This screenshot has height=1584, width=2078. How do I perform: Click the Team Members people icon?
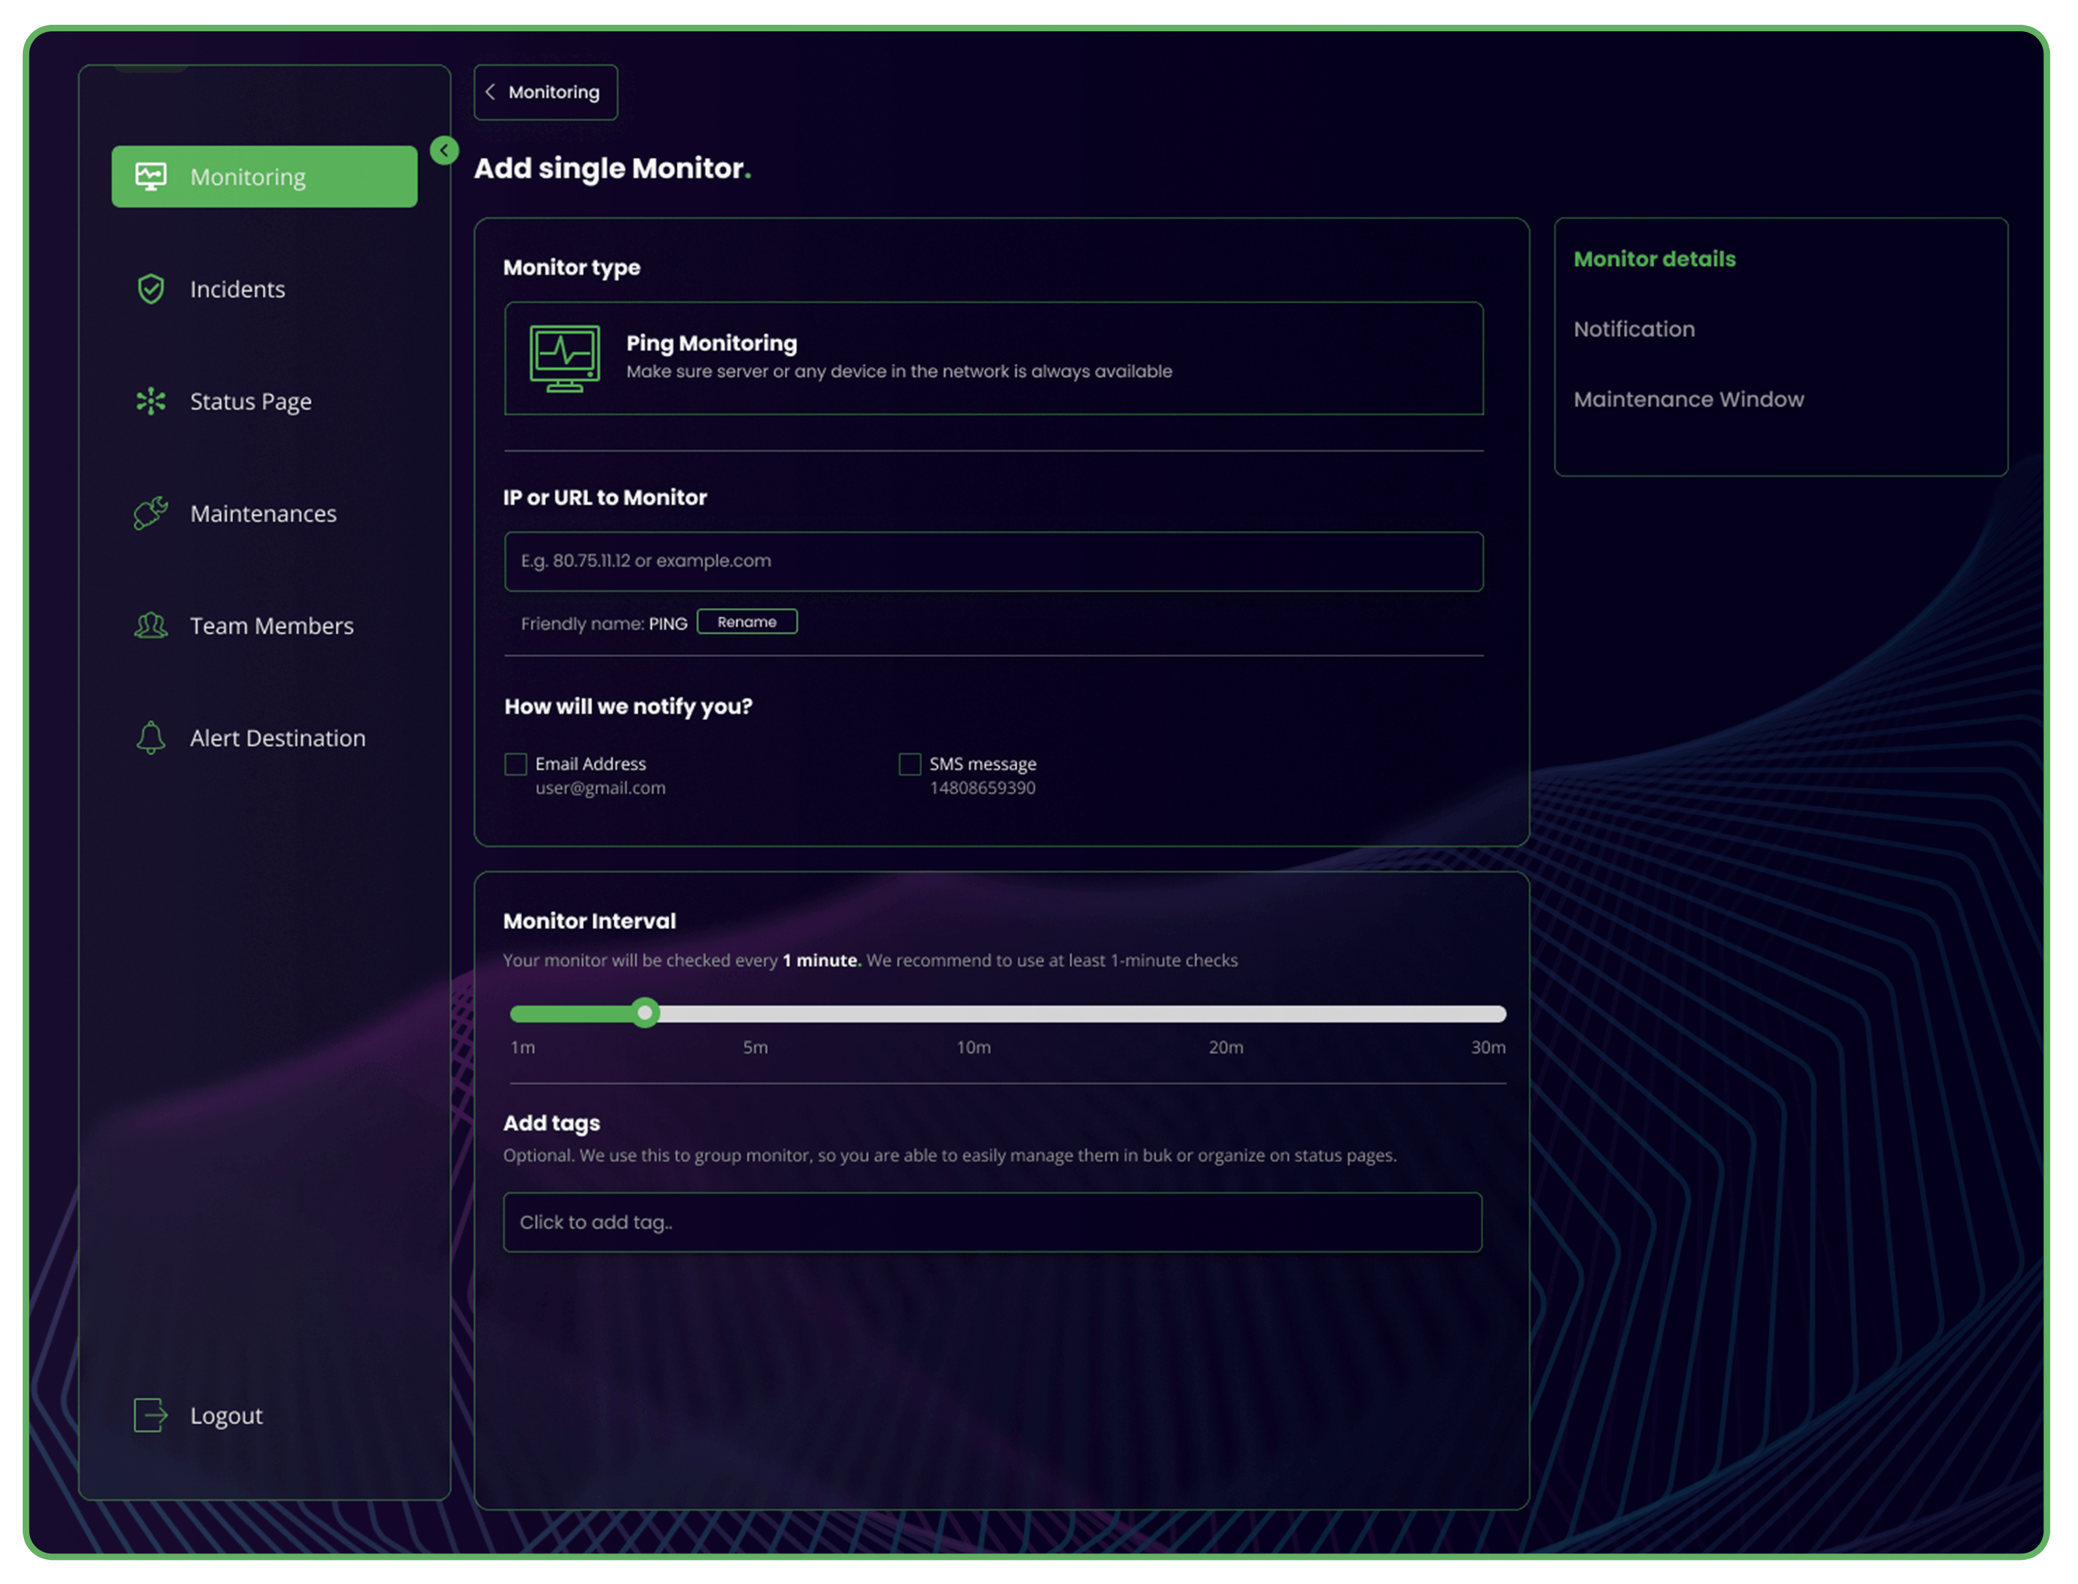point(151,625)
